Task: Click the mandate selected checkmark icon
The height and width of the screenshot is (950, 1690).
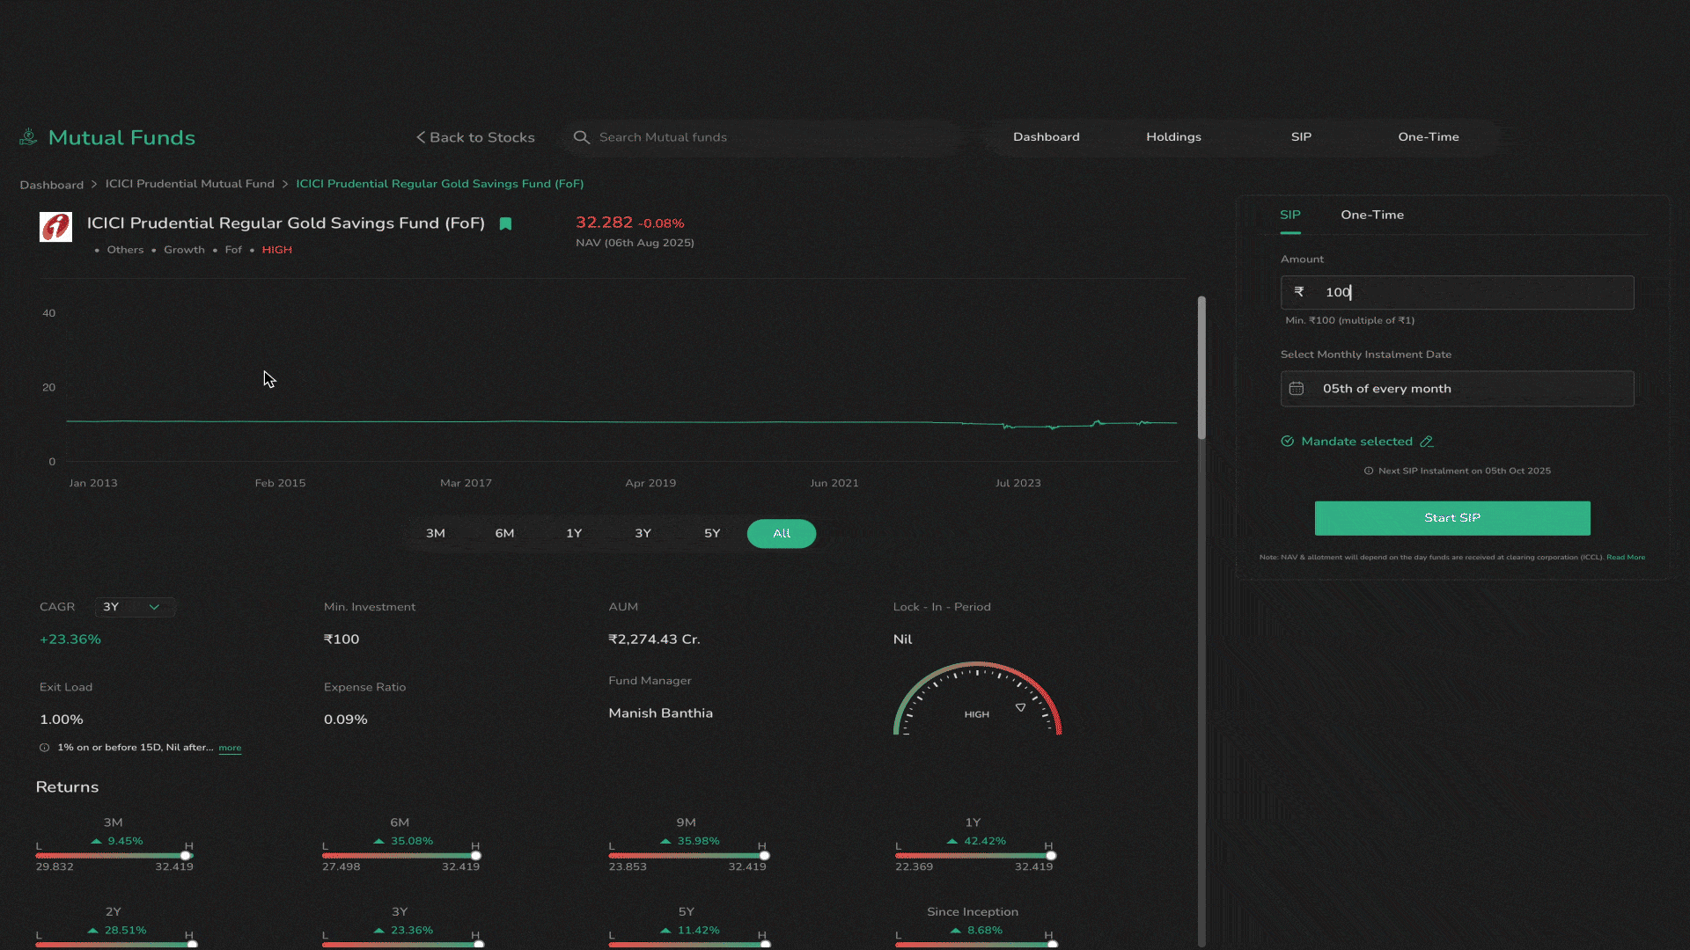Action: (x=1287, y=442)
